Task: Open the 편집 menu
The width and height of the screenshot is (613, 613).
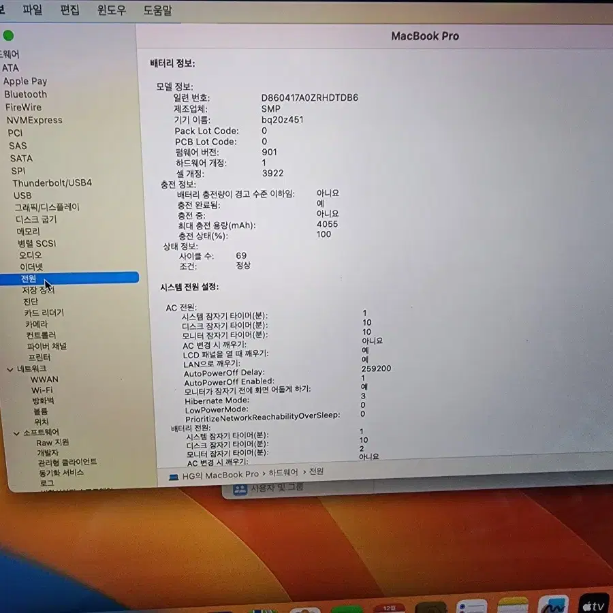Action: point(69,10)
